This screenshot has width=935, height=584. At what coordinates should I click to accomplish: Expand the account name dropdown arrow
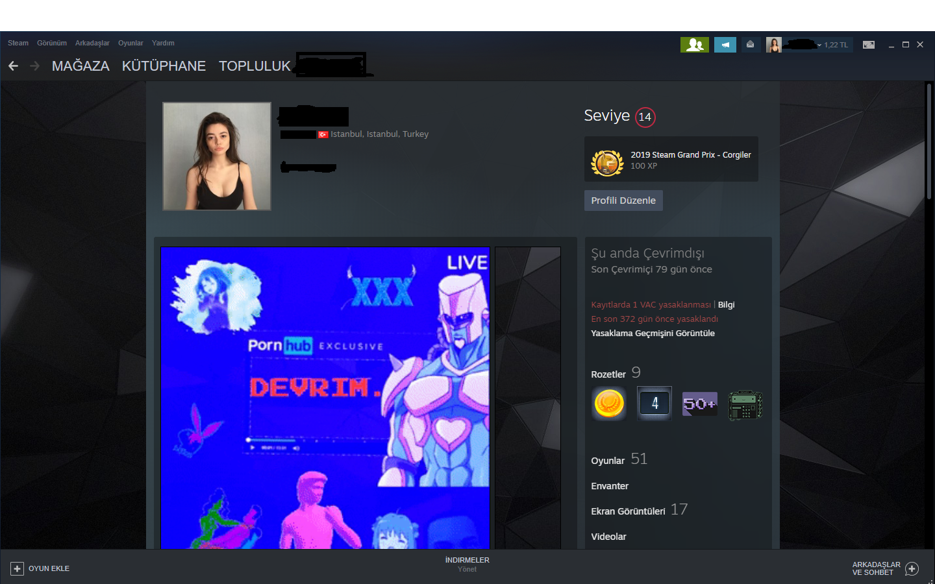(x=819, y=45)
